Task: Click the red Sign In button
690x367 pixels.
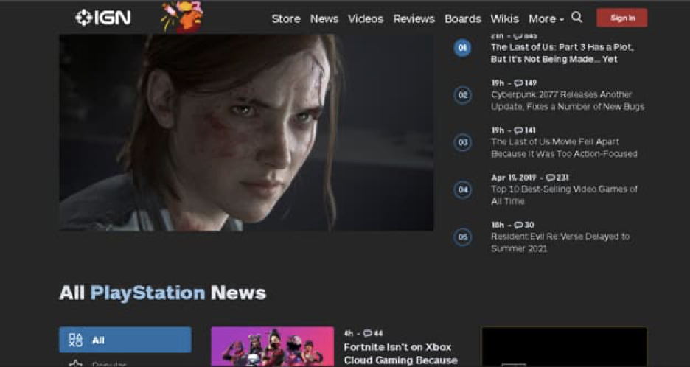Action: pos(621,18)
